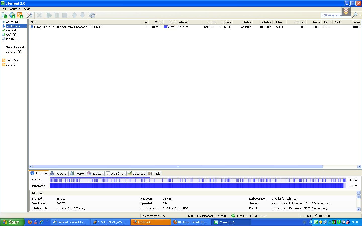
Task: Click the Remove torrent X icon
Action: point(39,15)
